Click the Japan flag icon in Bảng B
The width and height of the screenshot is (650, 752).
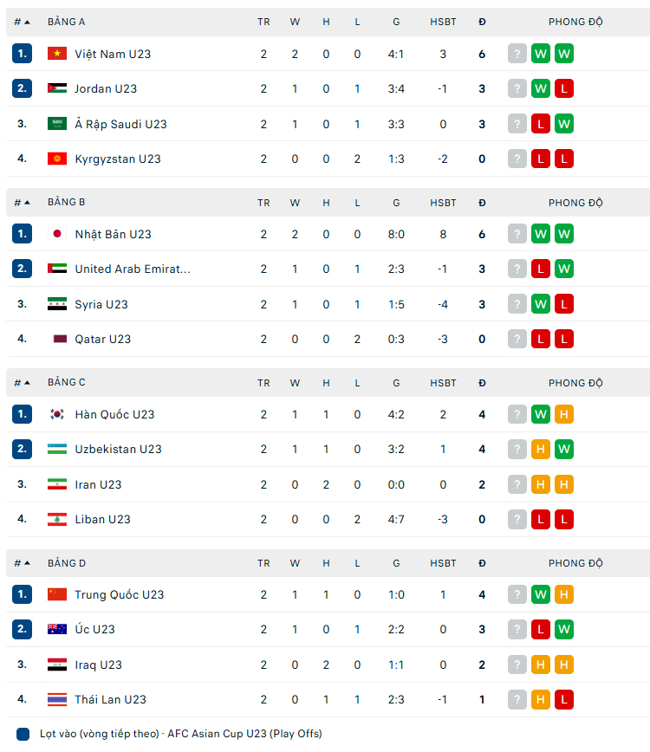click(57, 234)
